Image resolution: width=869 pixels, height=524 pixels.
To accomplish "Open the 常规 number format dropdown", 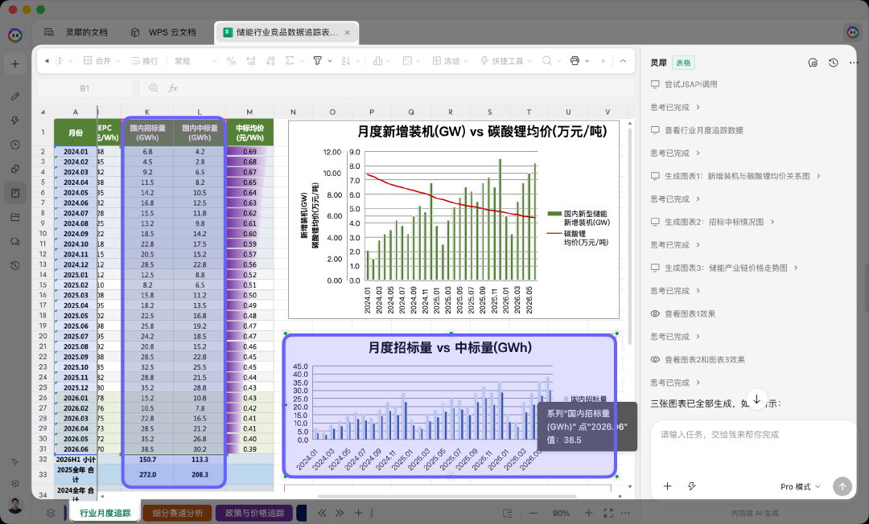I will (195, 61).
